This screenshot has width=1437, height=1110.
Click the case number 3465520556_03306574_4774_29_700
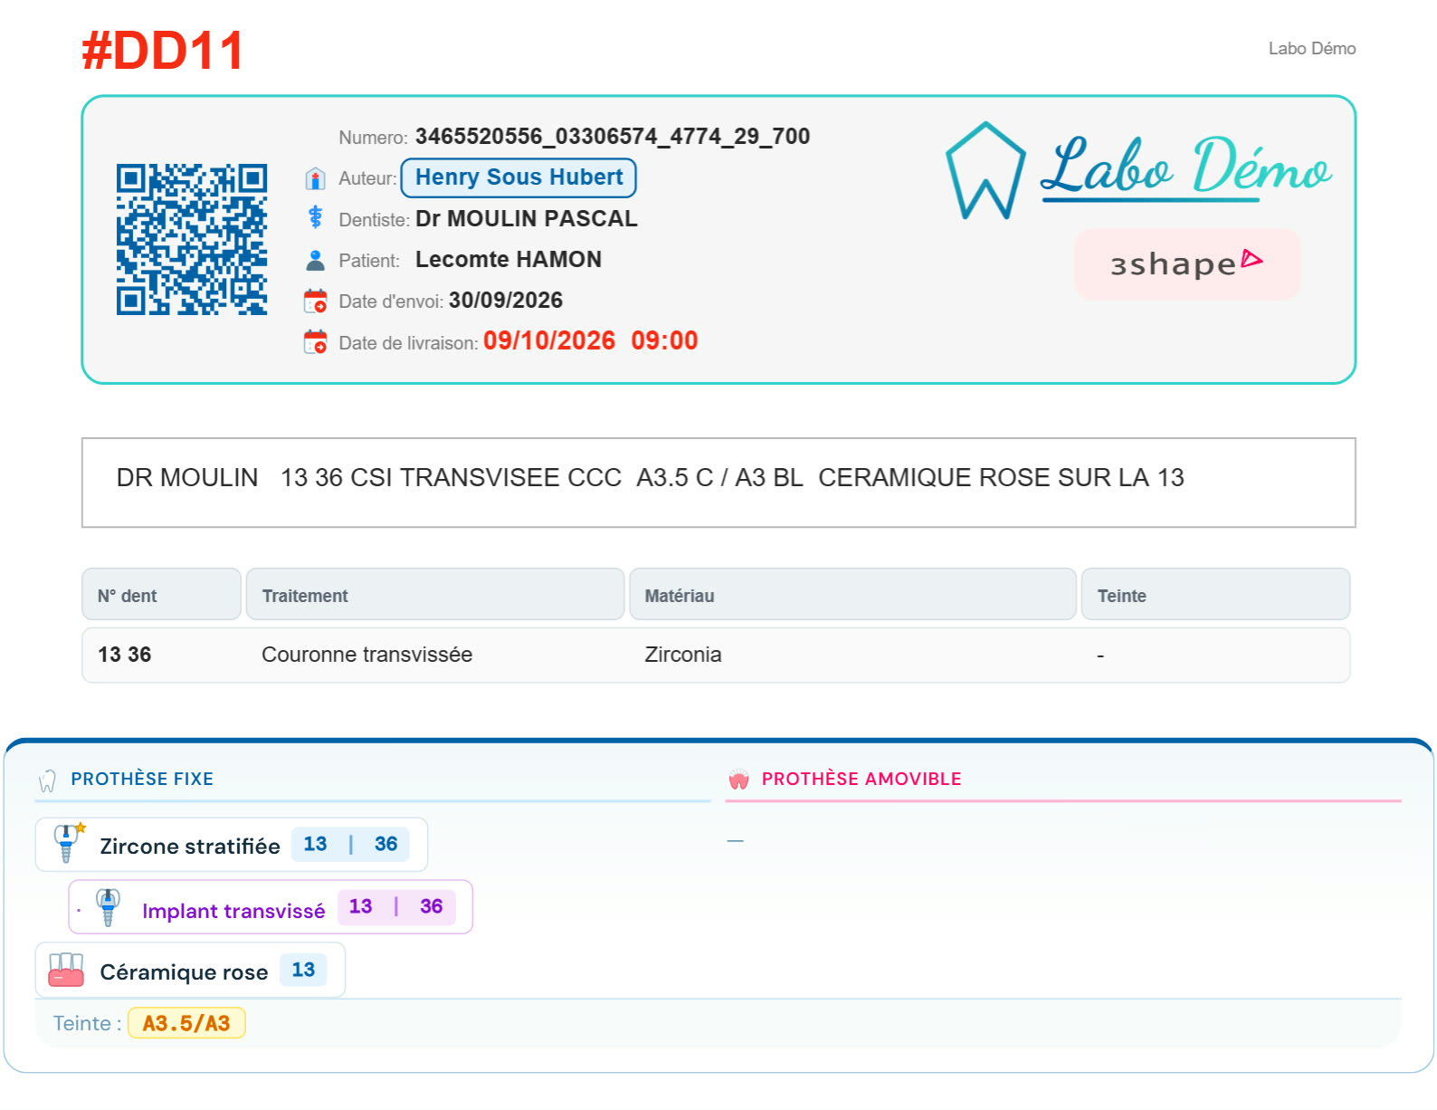pos(613,136)
